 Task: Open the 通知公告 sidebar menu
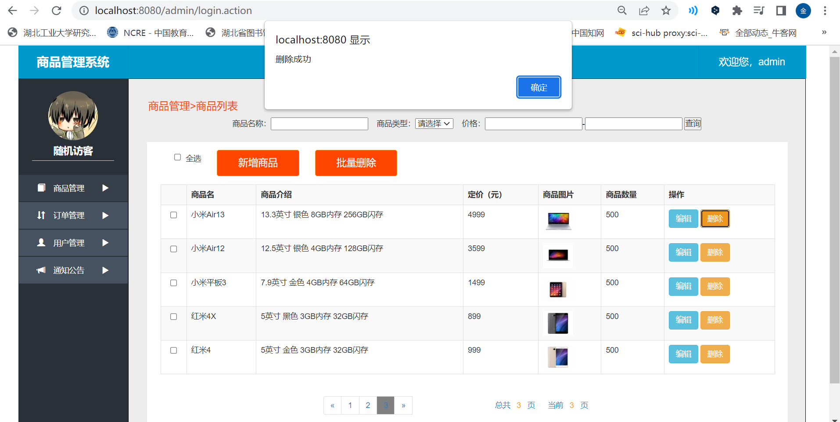(x=73, y=270)
